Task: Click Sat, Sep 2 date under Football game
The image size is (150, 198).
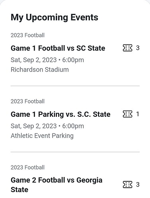Action: coord(34,60)
